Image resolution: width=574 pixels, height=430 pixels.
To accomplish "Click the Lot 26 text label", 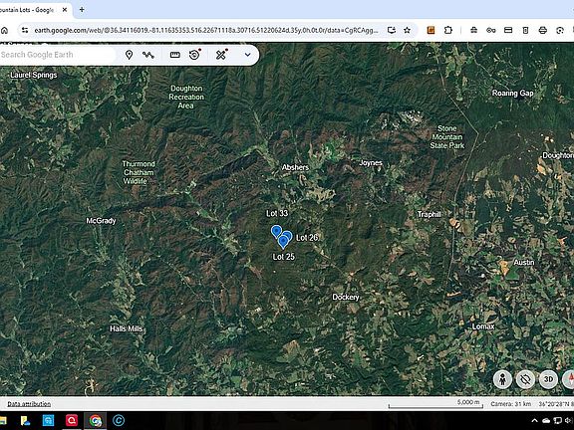I will [x=307, y=238].
